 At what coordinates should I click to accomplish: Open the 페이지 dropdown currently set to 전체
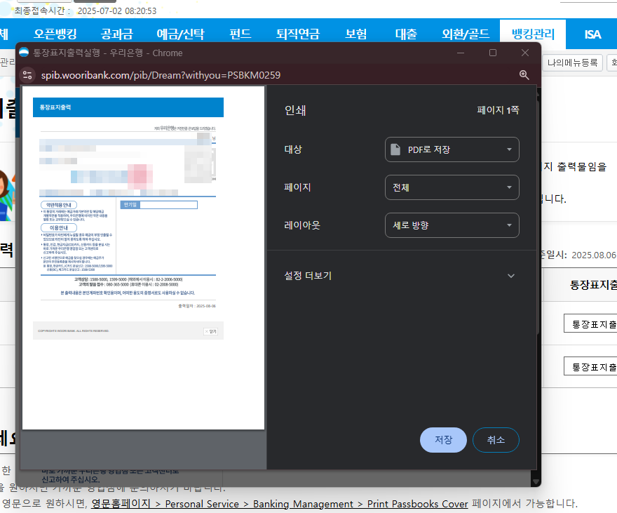[x=452, y=187]
